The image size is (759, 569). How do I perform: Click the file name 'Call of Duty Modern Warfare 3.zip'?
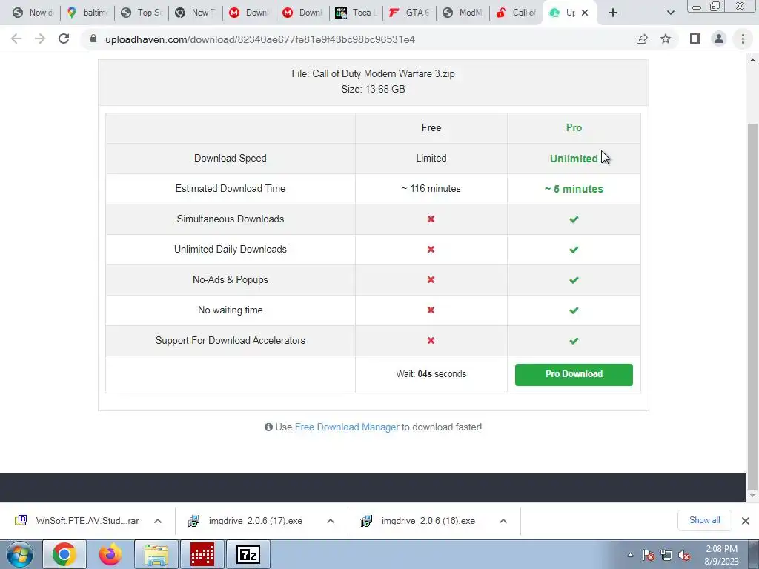(383, 73)
